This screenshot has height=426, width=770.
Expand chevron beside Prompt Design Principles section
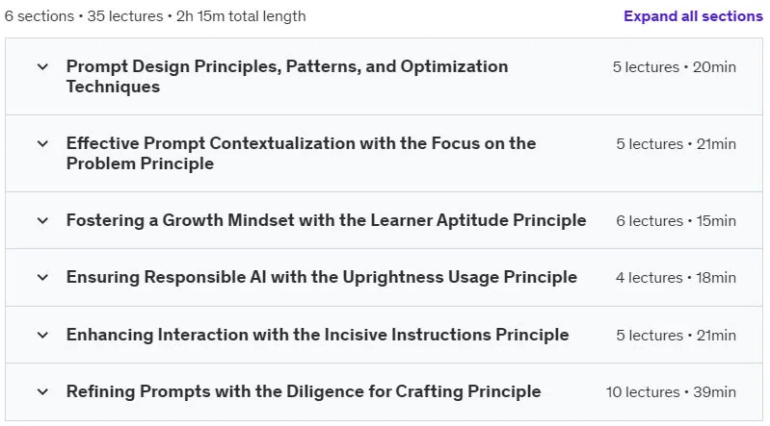coord(42,66)
